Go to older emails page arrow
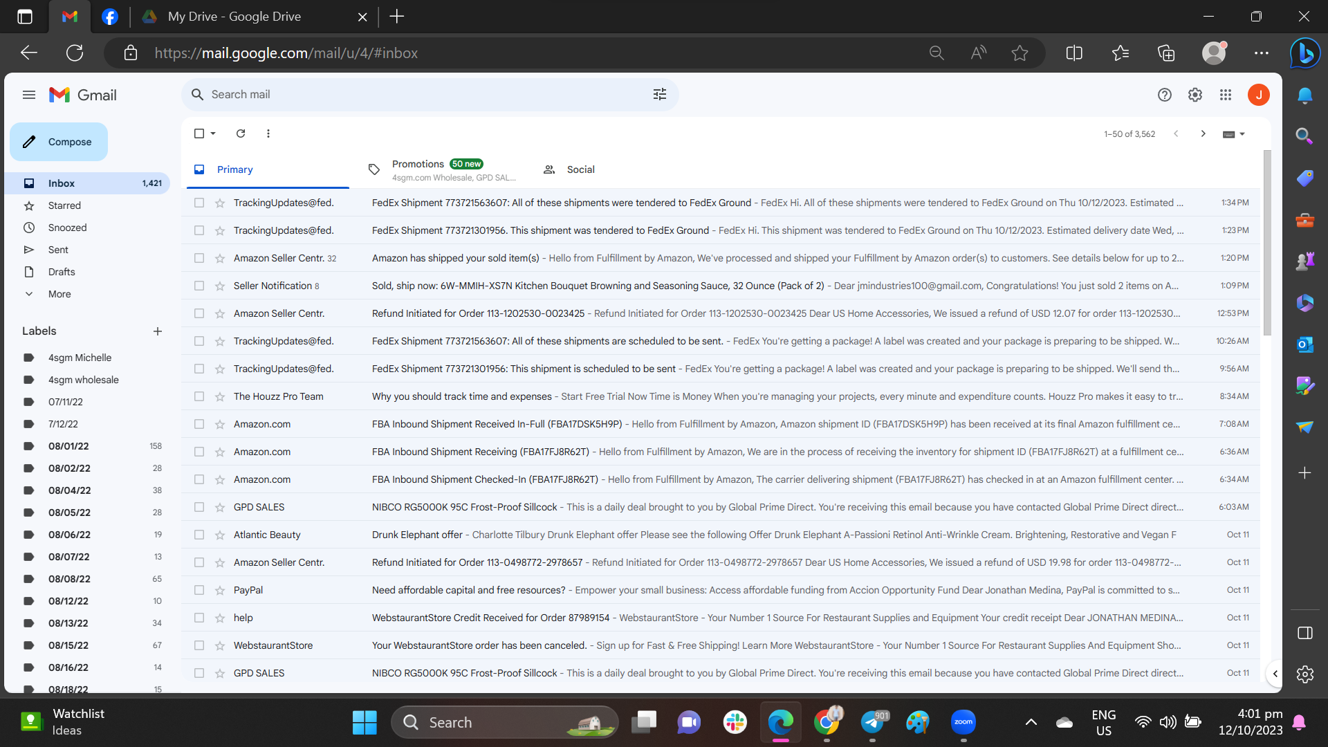This screenshot has height=747, width=1328. click(1203, 133)
